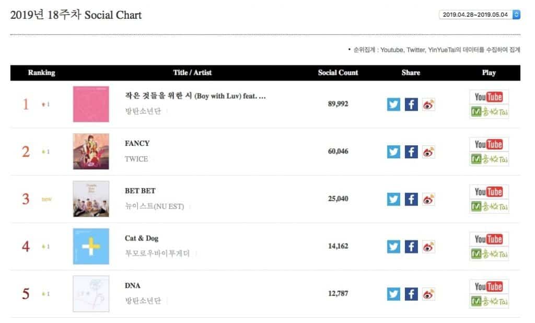535x323 pixels.
Task: Open the FANCY song title link
Action: pos(137,143)
